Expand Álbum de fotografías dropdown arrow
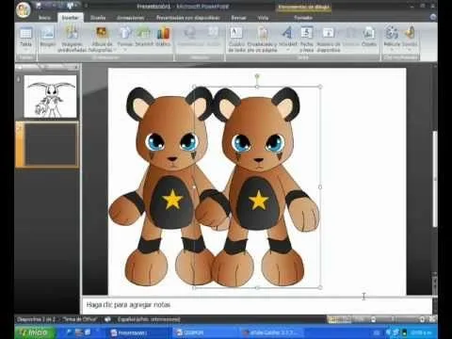The height and width of the screenshot is (339, 452). tap(115, 50)
